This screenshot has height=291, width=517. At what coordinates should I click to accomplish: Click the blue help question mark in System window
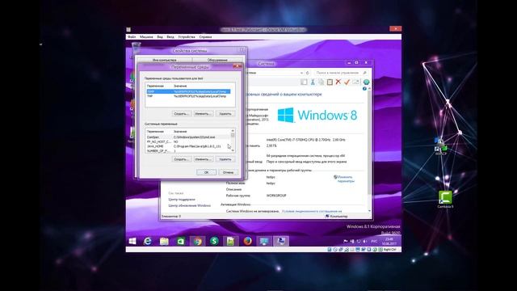tap(364, 89)
